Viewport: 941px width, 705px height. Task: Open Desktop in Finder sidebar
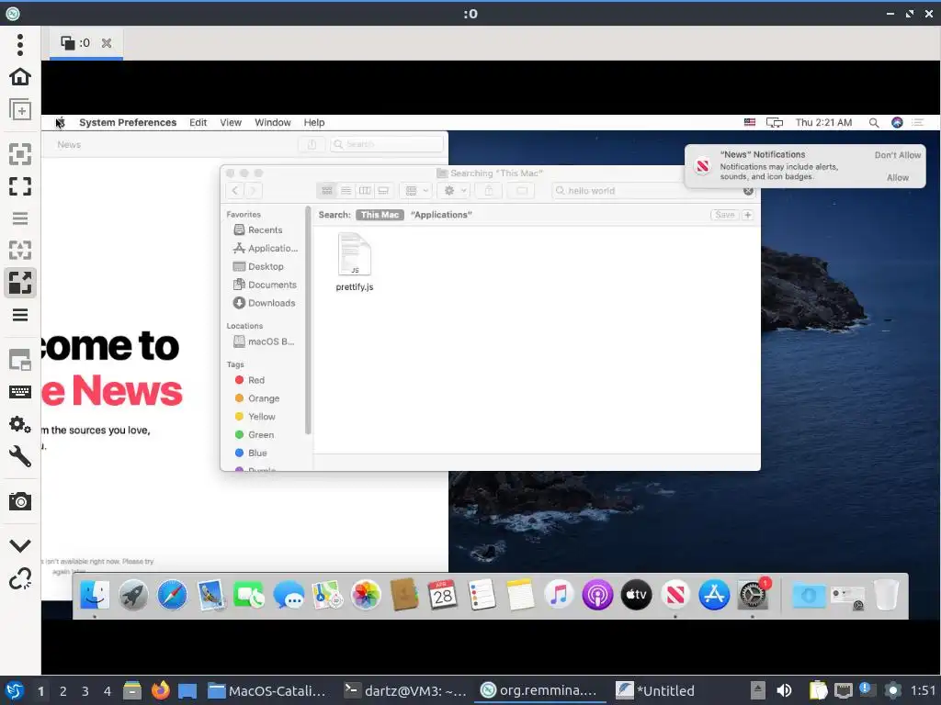point(258,267)
